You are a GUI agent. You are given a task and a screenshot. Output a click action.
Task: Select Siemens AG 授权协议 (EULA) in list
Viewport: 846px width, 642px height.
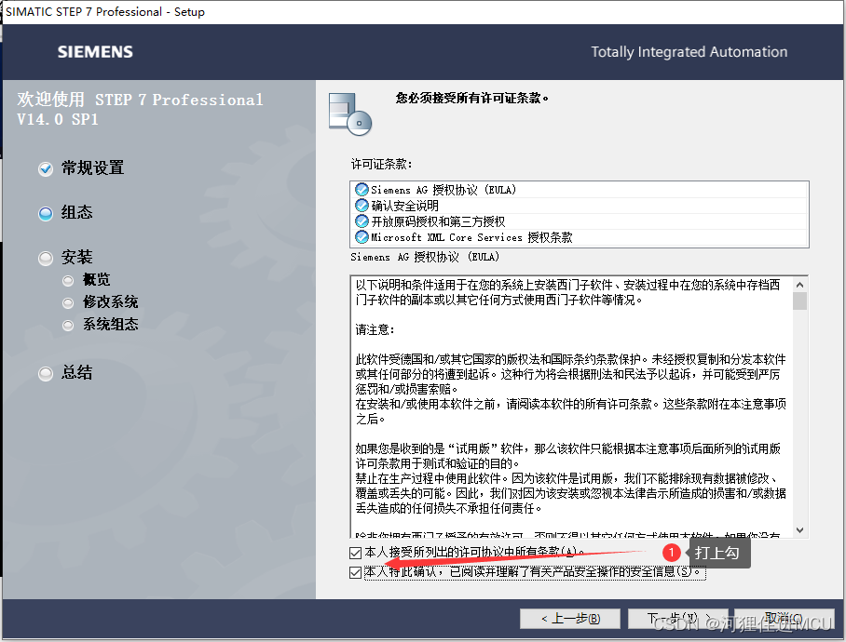coord(580,190)
